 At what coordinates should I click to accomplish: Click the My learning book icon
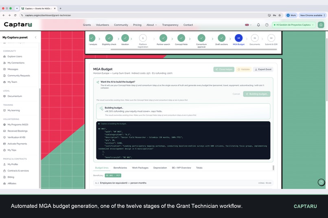[4, 110]
